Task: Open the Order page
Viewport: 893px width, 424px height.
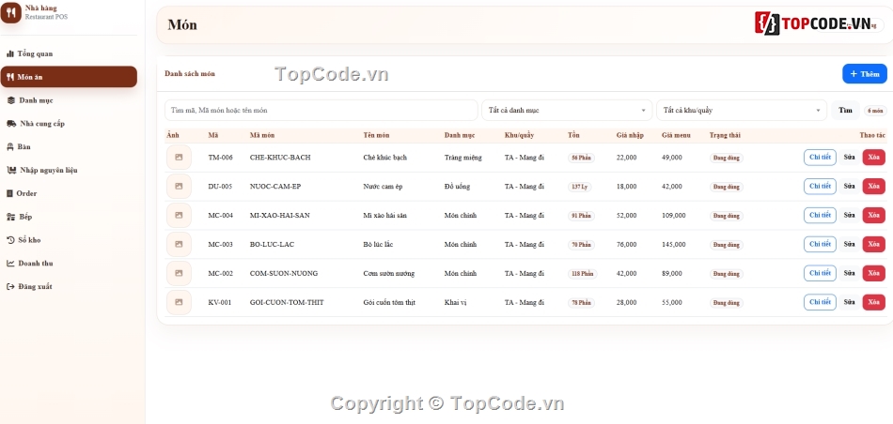Action: pyautogui.click(x=69, y=194)
